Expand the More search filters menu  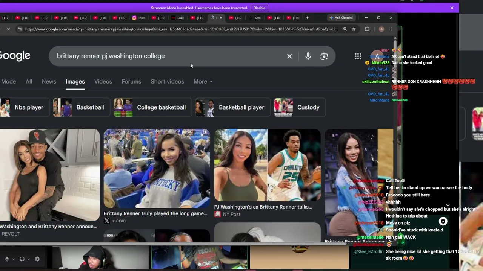[x=203, y=81]
